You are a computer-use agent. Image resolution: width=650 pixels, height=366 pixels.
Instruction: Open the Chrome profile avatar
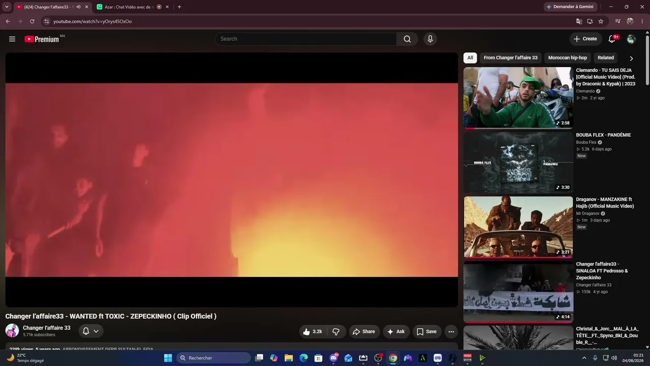630,21
